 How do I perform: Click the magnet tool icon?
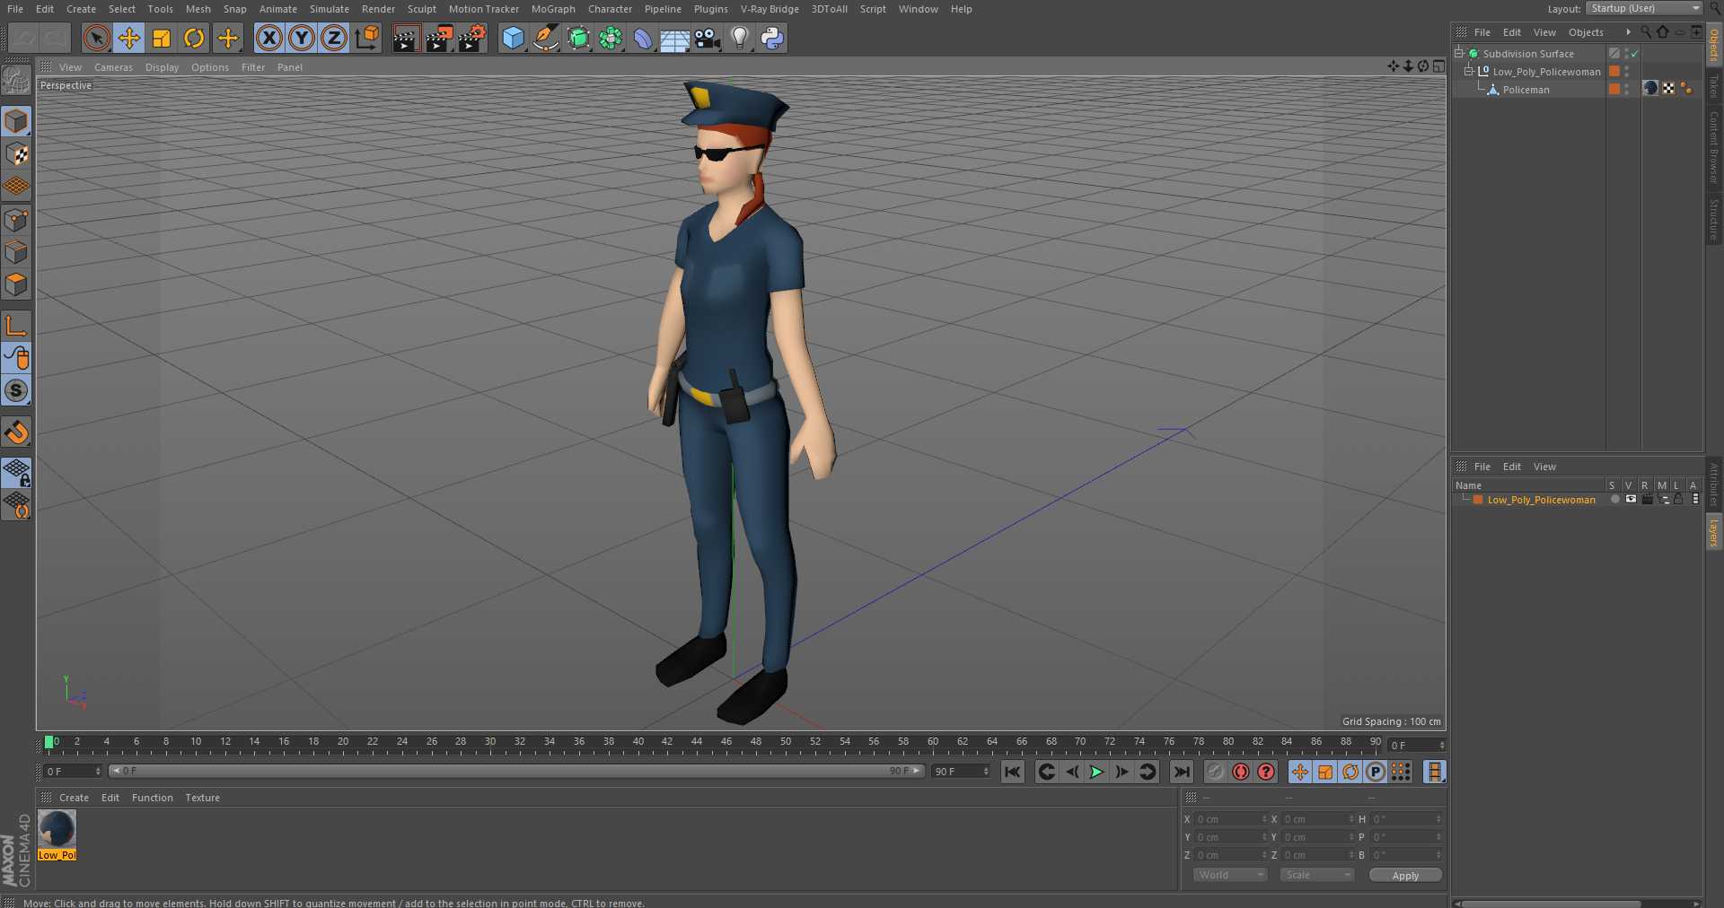coord(16,432)
